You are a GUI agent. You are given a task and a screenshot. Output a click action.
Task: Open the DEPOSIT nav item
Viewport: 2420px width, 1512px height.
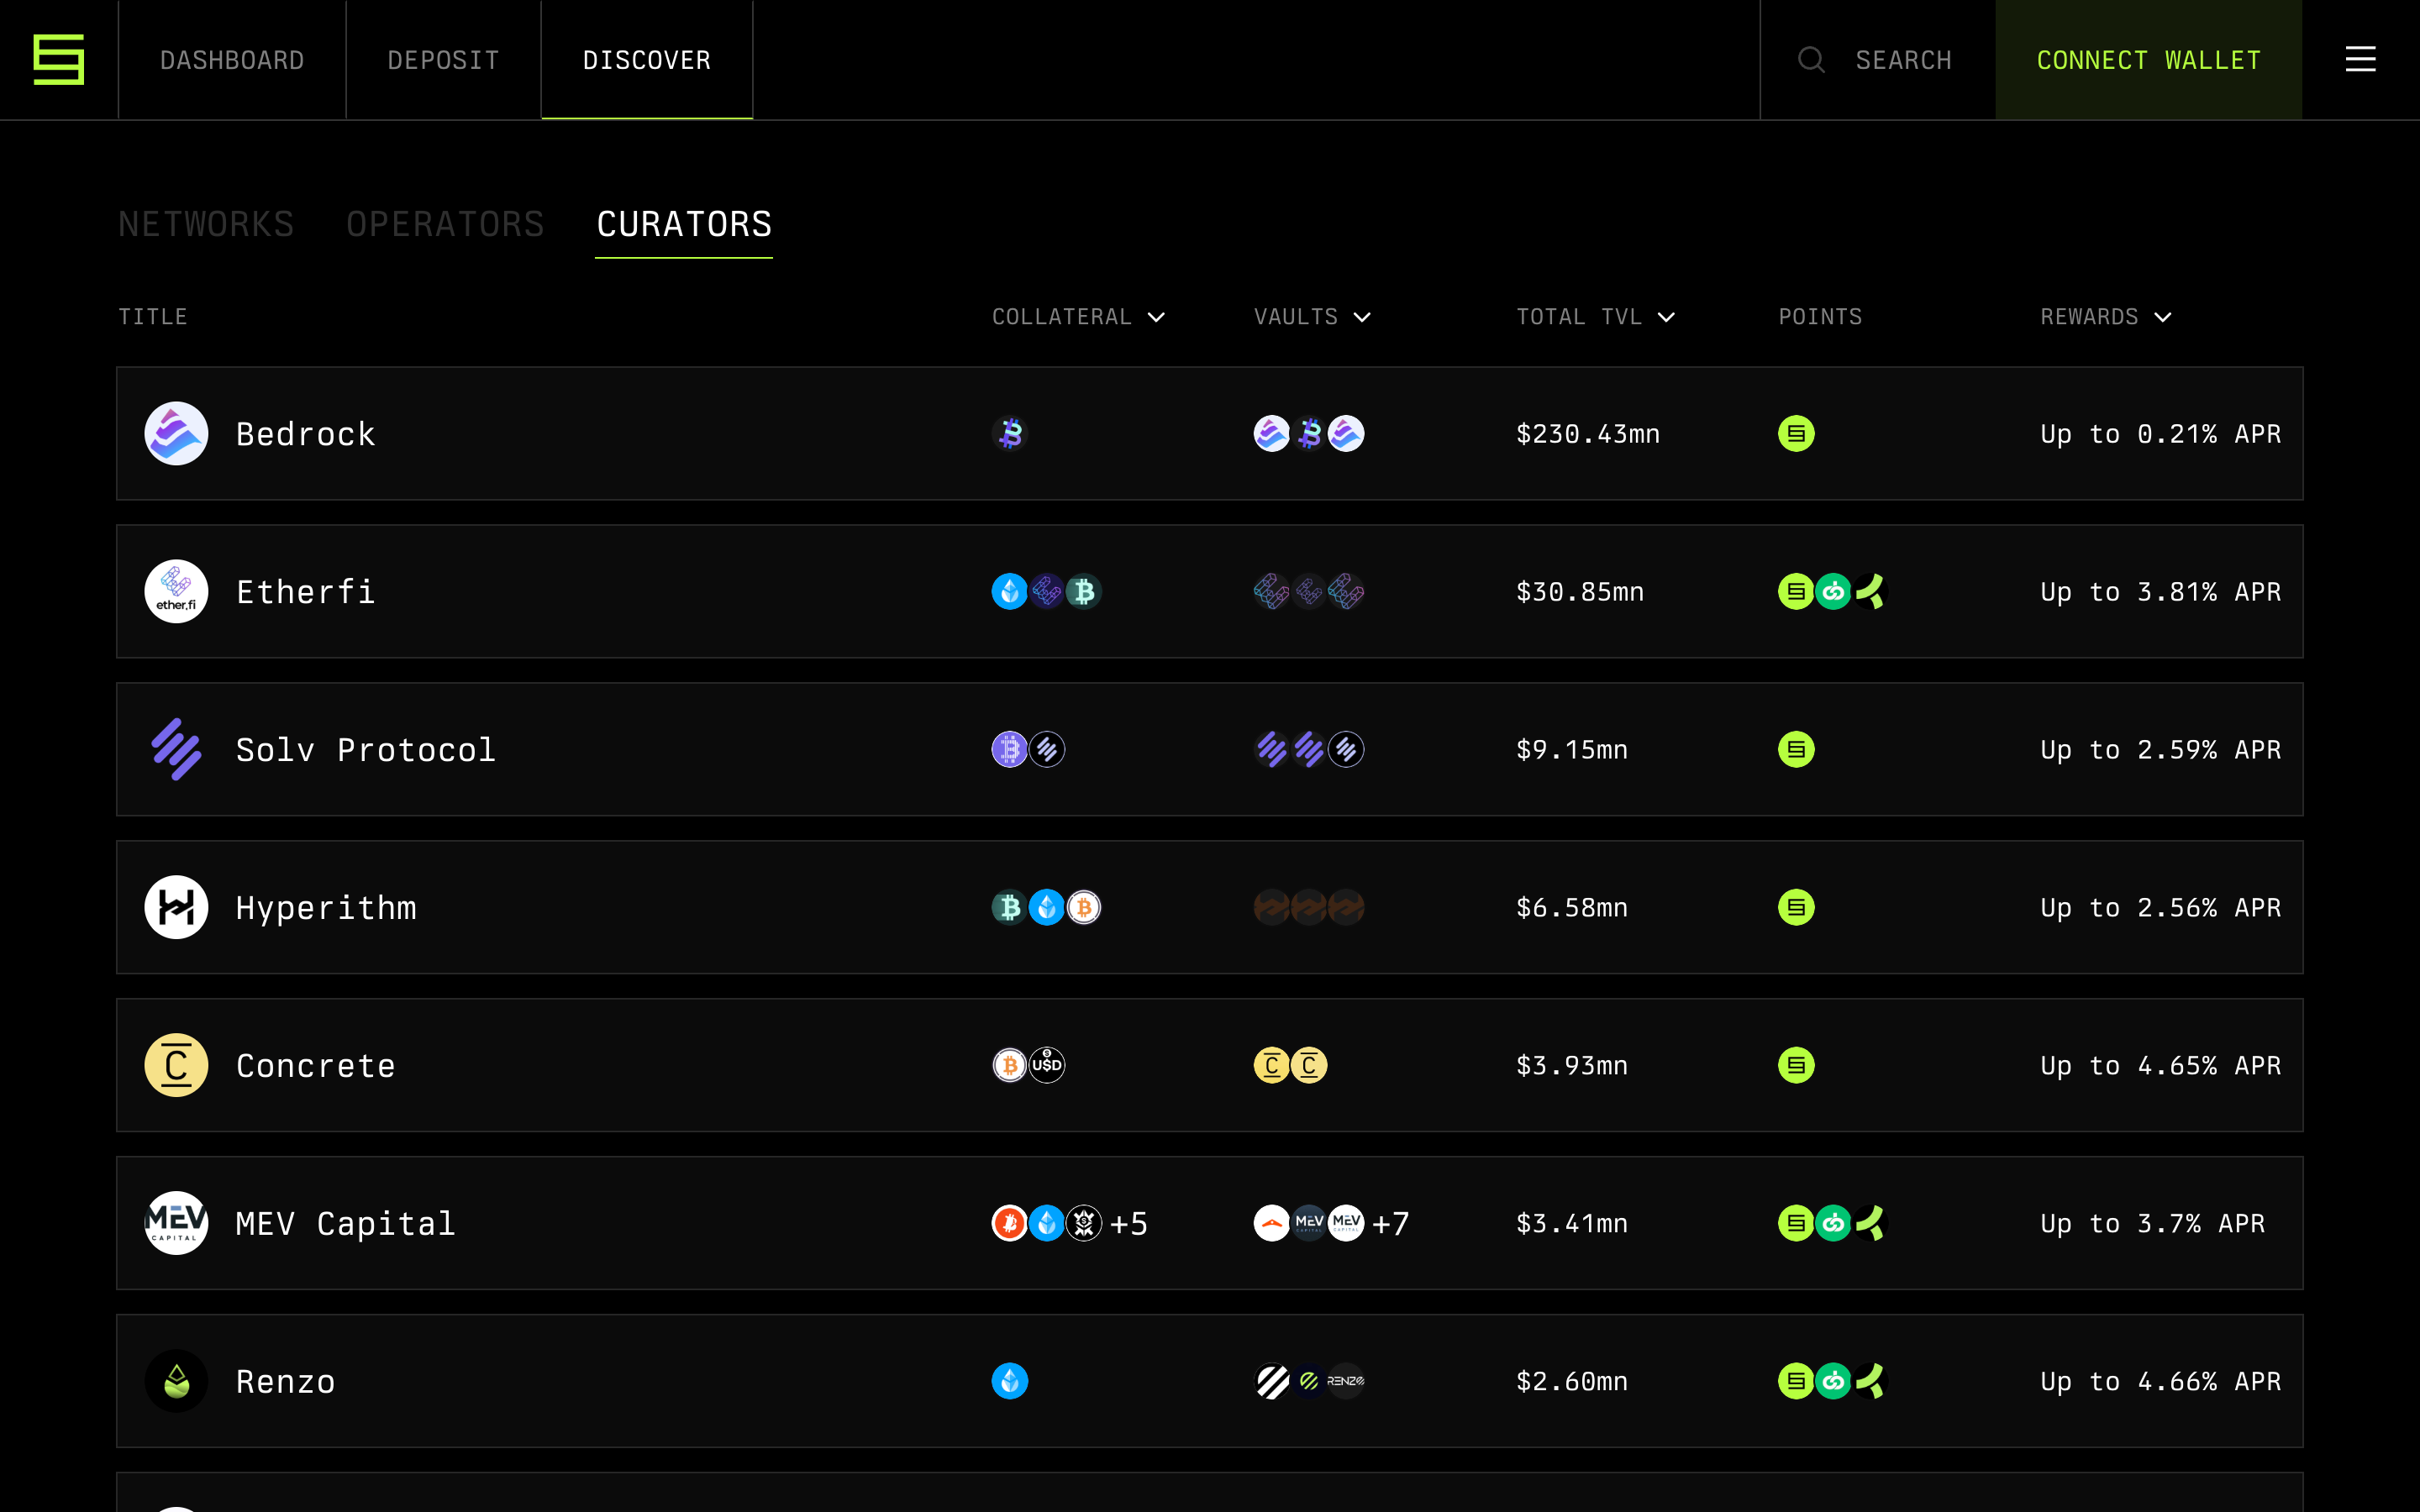pos(443,60)
